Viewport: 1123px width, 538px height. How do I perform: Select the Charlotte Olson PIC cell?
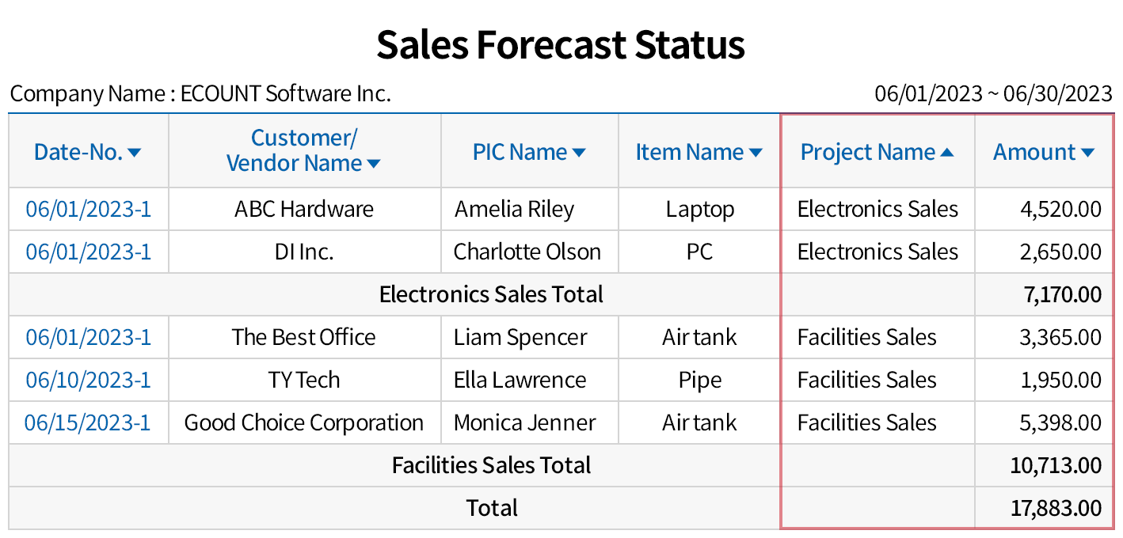coord(527,252)
